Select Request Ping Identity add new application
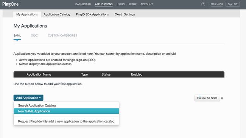The height and width of the screenshot is (138, 246). [66, 121]
